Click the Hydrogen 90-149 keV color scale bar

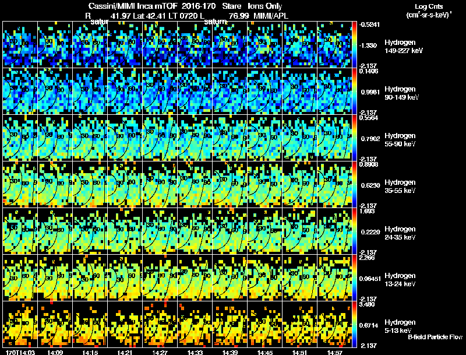click(354, 92)
